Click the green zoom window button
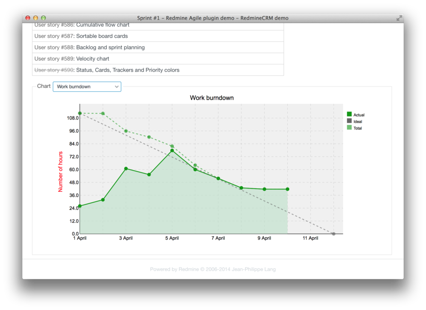Screen dimensions: 426x310 [44, 18]
